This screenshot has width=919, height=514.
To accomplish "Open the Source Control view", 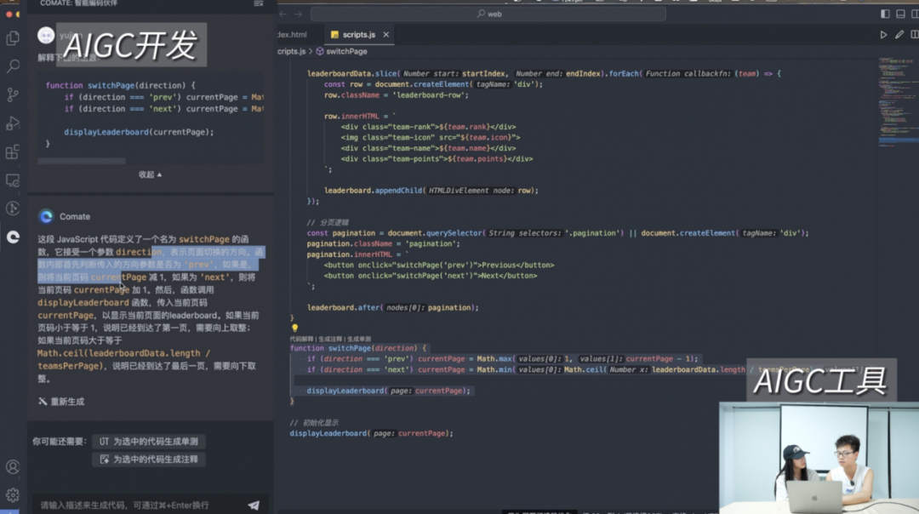I will point(13,94).
